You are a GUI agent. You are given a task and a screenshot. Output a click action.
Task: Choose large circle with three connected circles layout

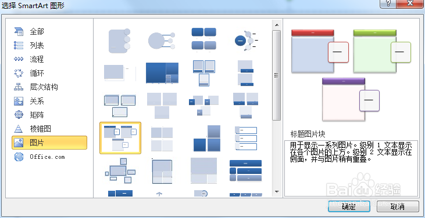162,41
